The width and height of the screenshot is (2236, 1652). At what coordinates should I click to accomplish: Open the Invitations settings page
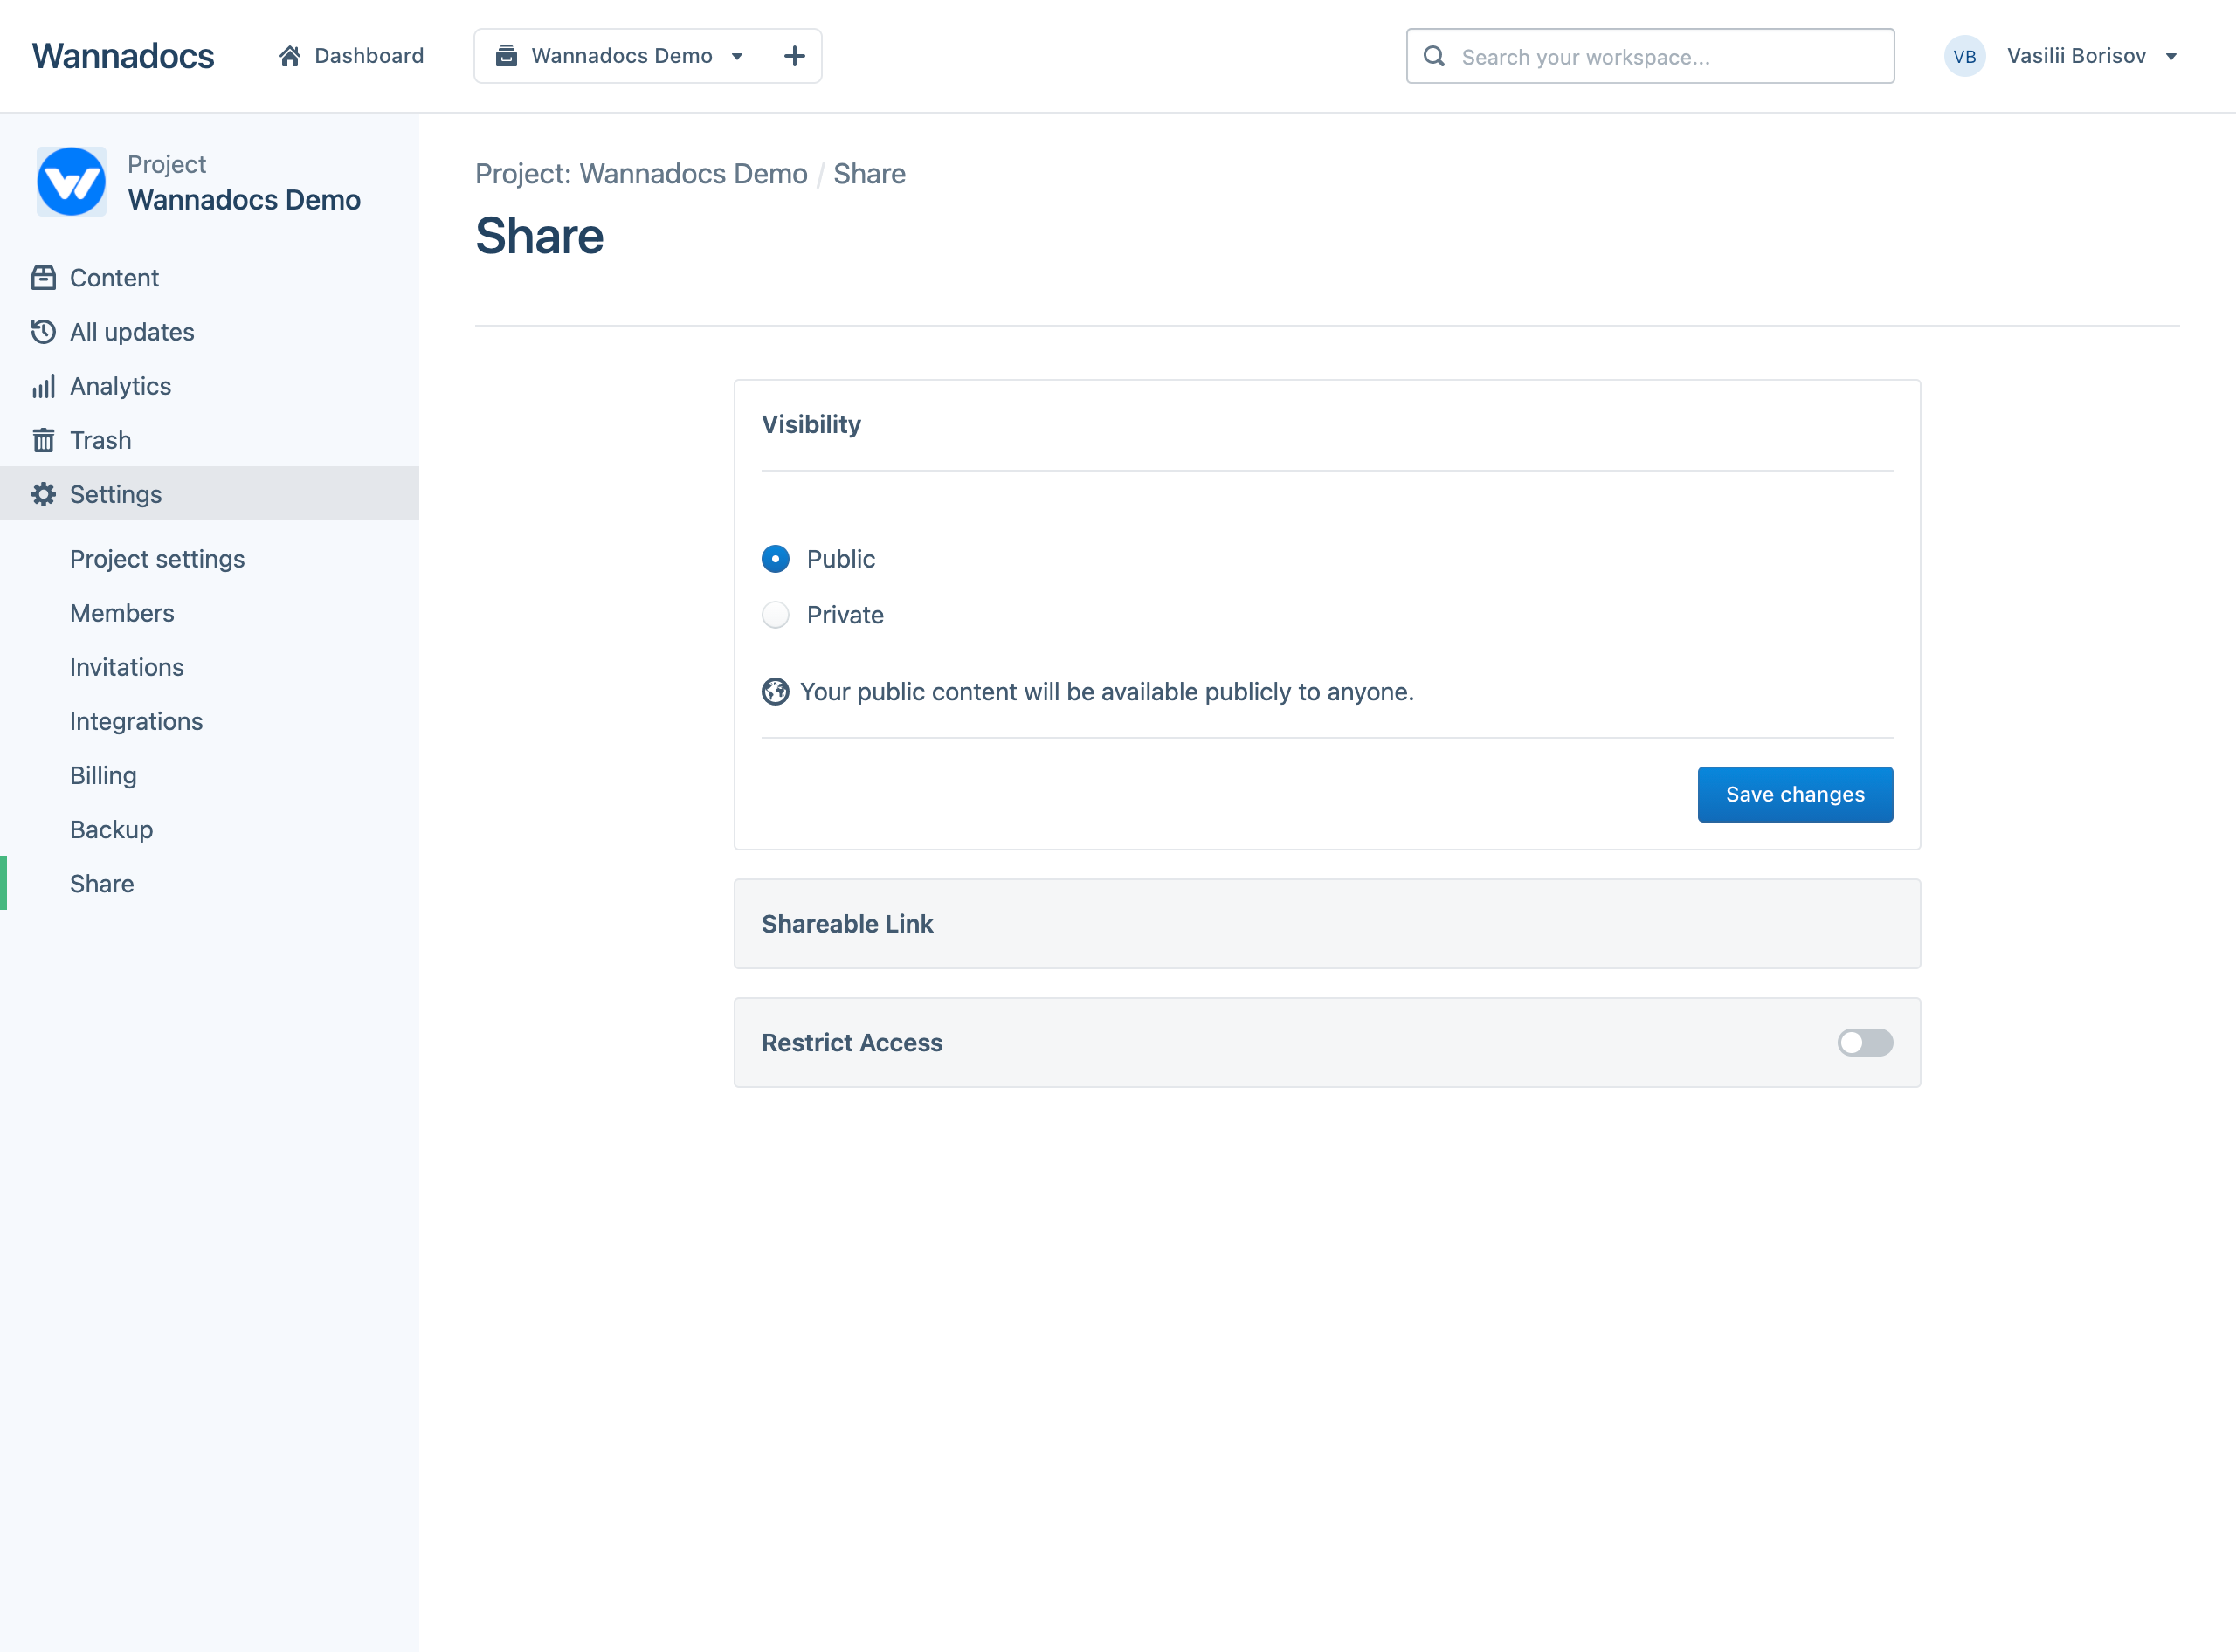pyautogui.click(x=127, y=667)
